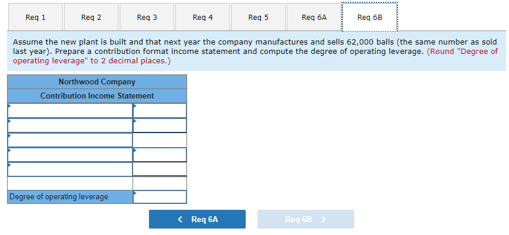This screenshot has width=509, height=235.
Task: Click fourth row amount input field
Action: [x=160, y=155]
